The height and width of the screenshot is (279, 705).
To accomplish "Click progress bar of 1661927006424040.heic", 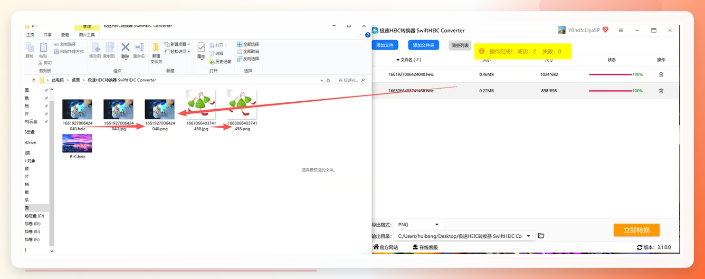I will pyautogui.click(x=610, y=74).
